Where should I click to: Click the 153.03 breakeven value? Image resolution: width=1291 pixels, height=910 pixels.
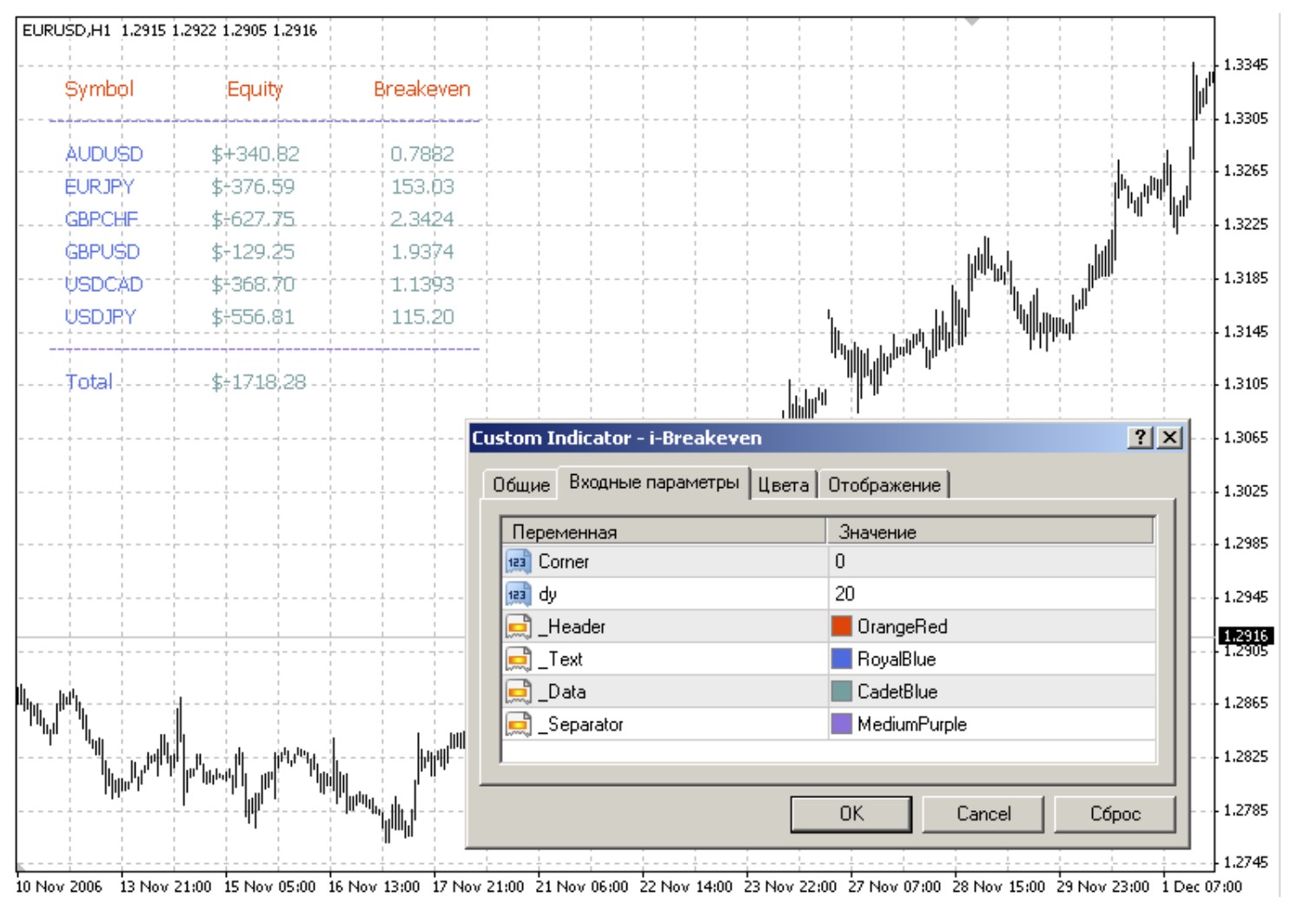[x=422, y=187]
